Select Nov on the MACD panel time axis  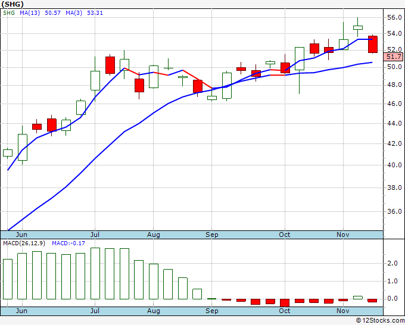tap(342, 311)
